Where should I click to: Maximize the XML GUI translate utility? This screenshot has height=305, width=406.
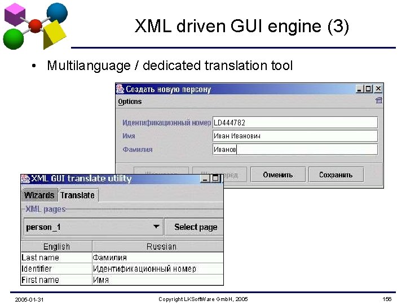coord(215,178)
